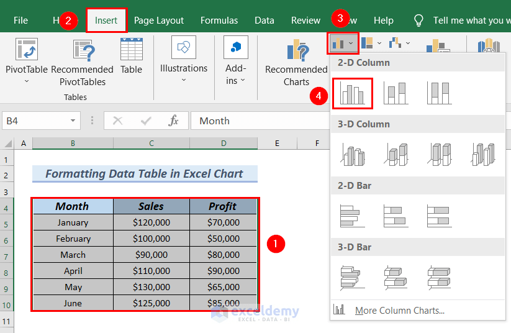Open the Insert Column or Bar Chart dropdown
511x333 pixels.
coord(343,43)
